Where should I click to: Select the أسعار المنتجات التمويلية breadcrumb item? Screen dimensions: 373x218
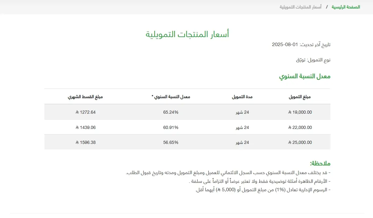coord(301,7)
